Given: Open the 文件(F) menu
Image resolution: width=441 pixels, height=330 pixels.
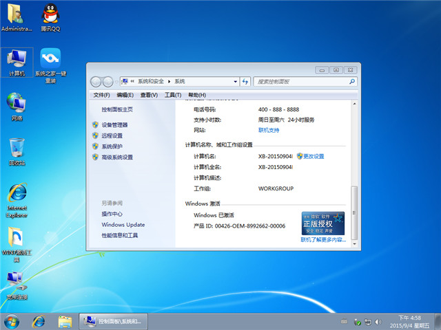Looking at the screenshot, I should coord(101,95).
